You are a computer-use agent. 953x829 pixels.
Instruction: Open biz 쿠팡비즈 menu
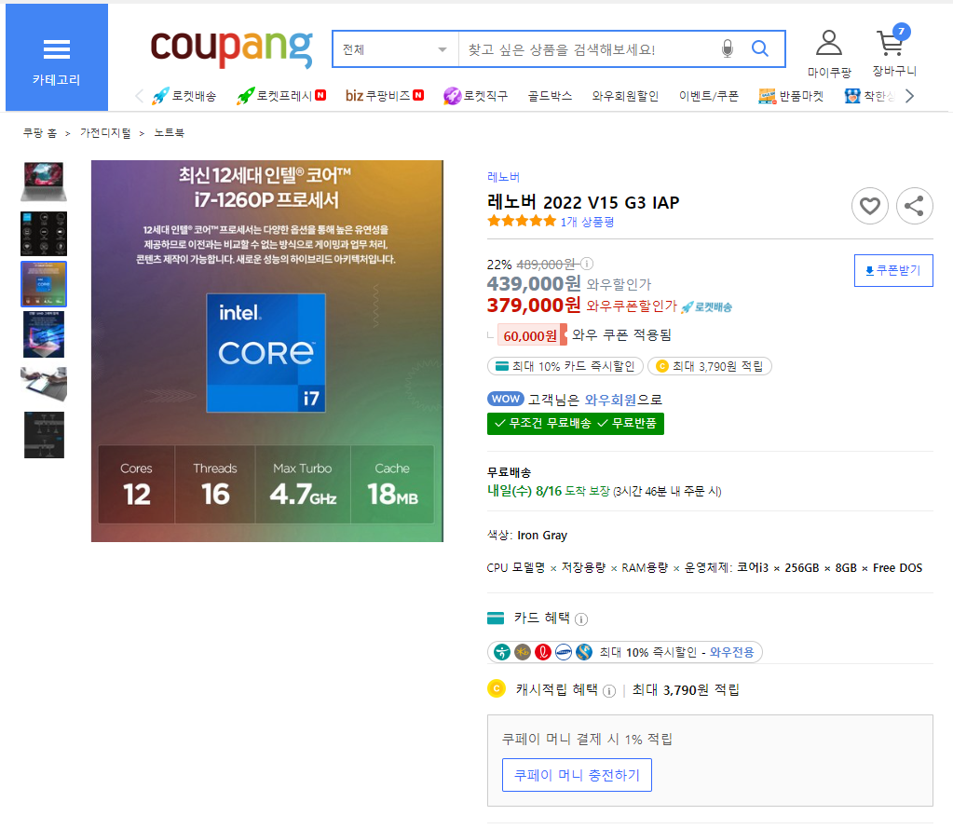tap(384, 96)
